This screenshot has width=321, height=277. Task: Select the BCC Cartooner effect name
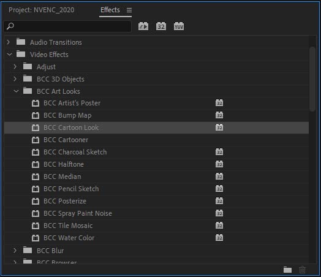(66, 140)
